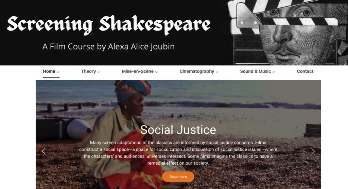Viewport: 348px width, 189px height.
Task: Click the Screening Shakespeare site title
Action: 109,25
